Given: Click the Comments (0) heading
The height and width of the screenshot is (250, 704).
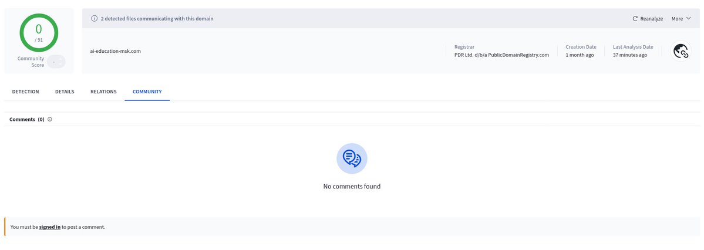Looking at the screenshot, I should point(27,119).
